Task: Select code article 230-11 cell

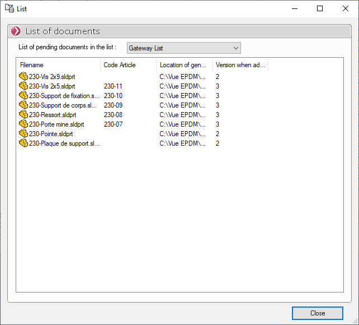Action: point(113,86)
